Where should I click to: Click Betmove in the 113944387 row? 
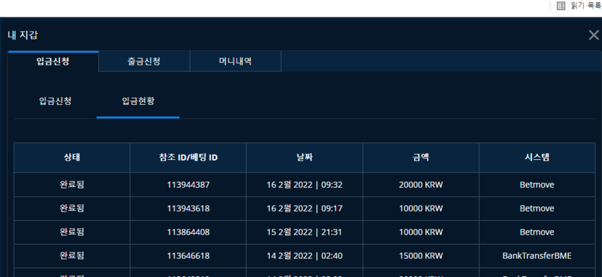[x=537, y=185]
